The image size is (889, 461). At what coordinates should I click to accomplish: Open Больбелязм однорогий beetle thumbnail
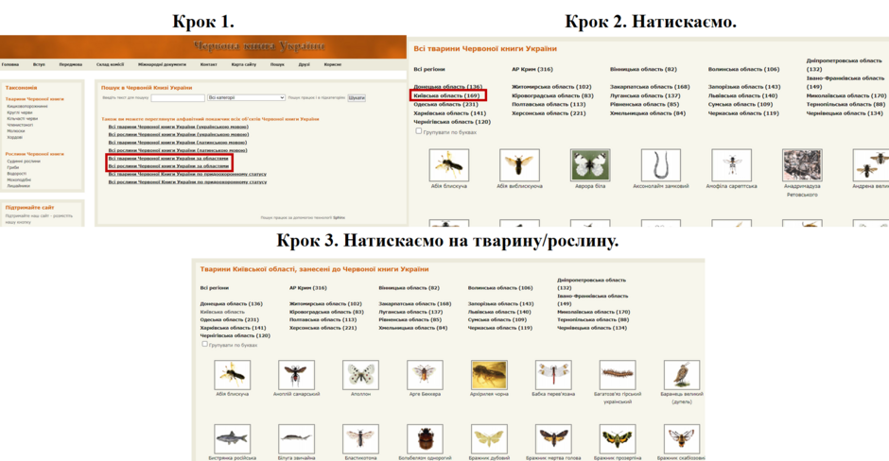pos(425,439)
